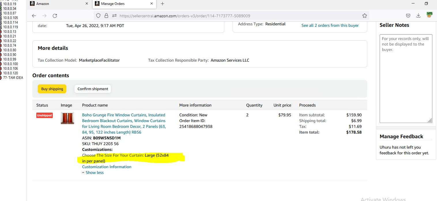Click the address bar URL
The height and width of the screenshot is (201, 437).
click(185, 16)
